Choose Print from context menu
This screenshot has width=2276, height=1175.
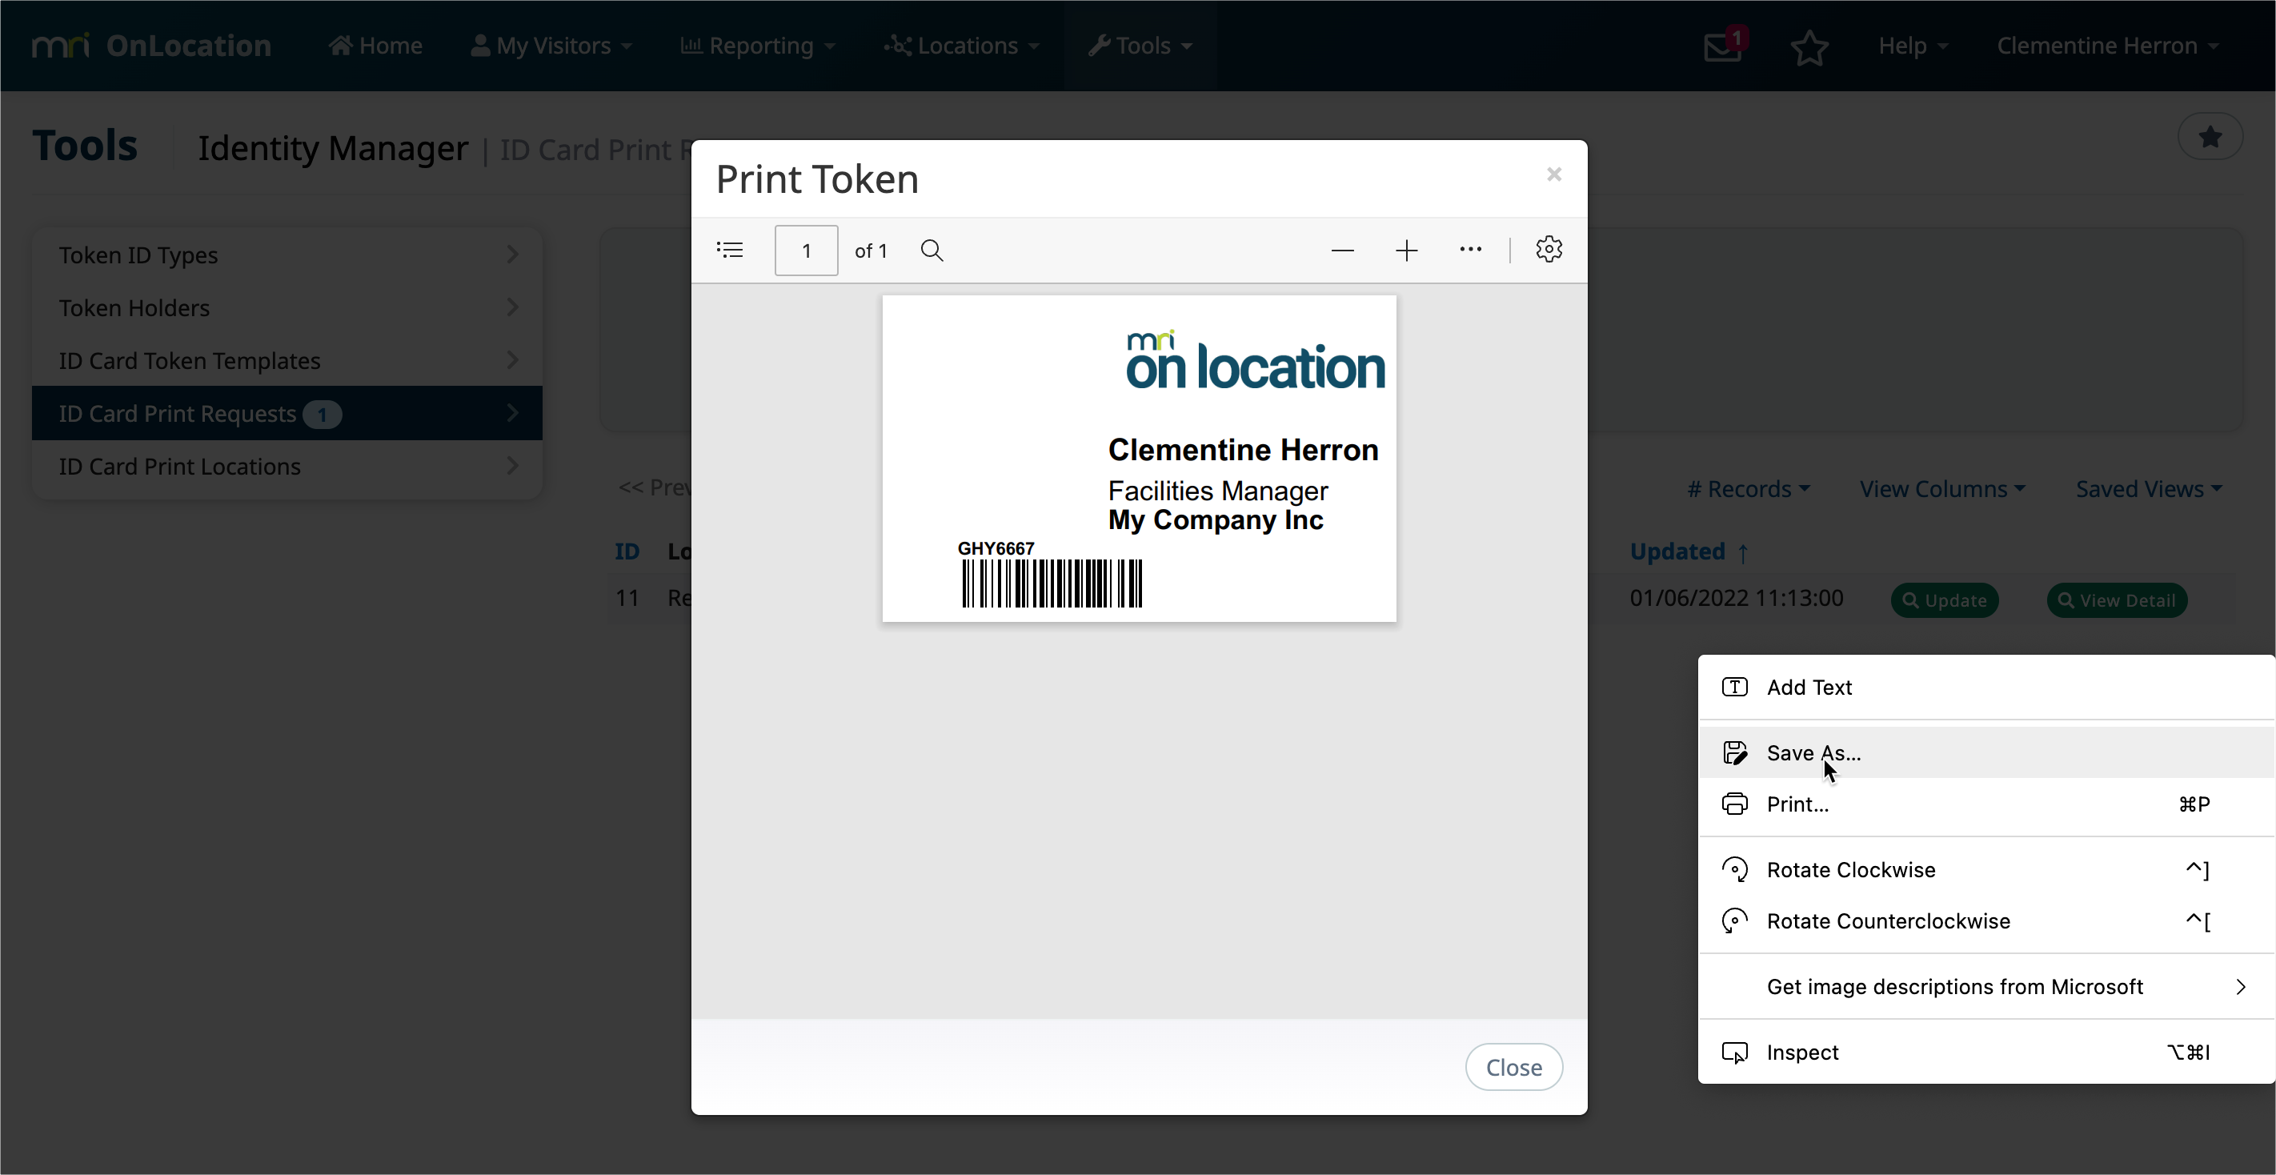coord(1986,804)
